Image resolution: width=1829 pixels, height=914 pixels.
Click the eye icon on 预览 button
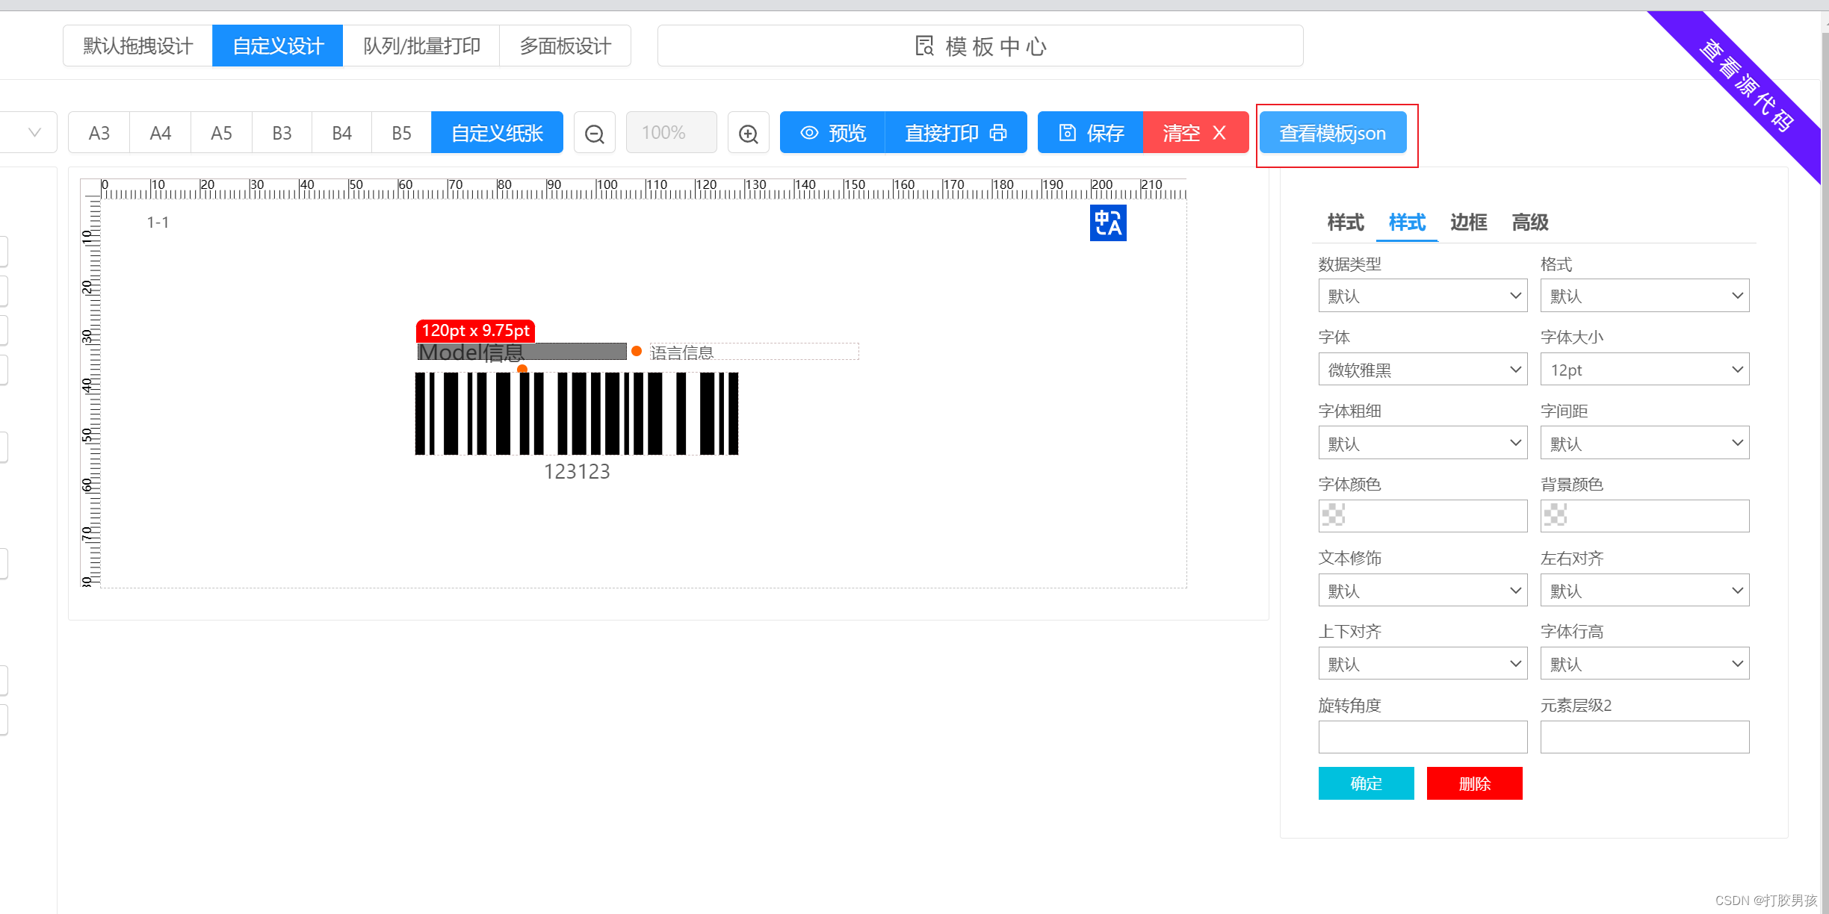[808, 133]
